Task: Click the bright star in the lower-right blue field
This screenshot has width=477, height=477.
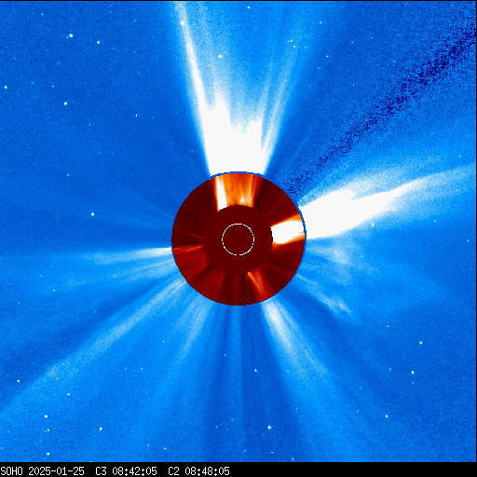Action: [x=413, y=373]
